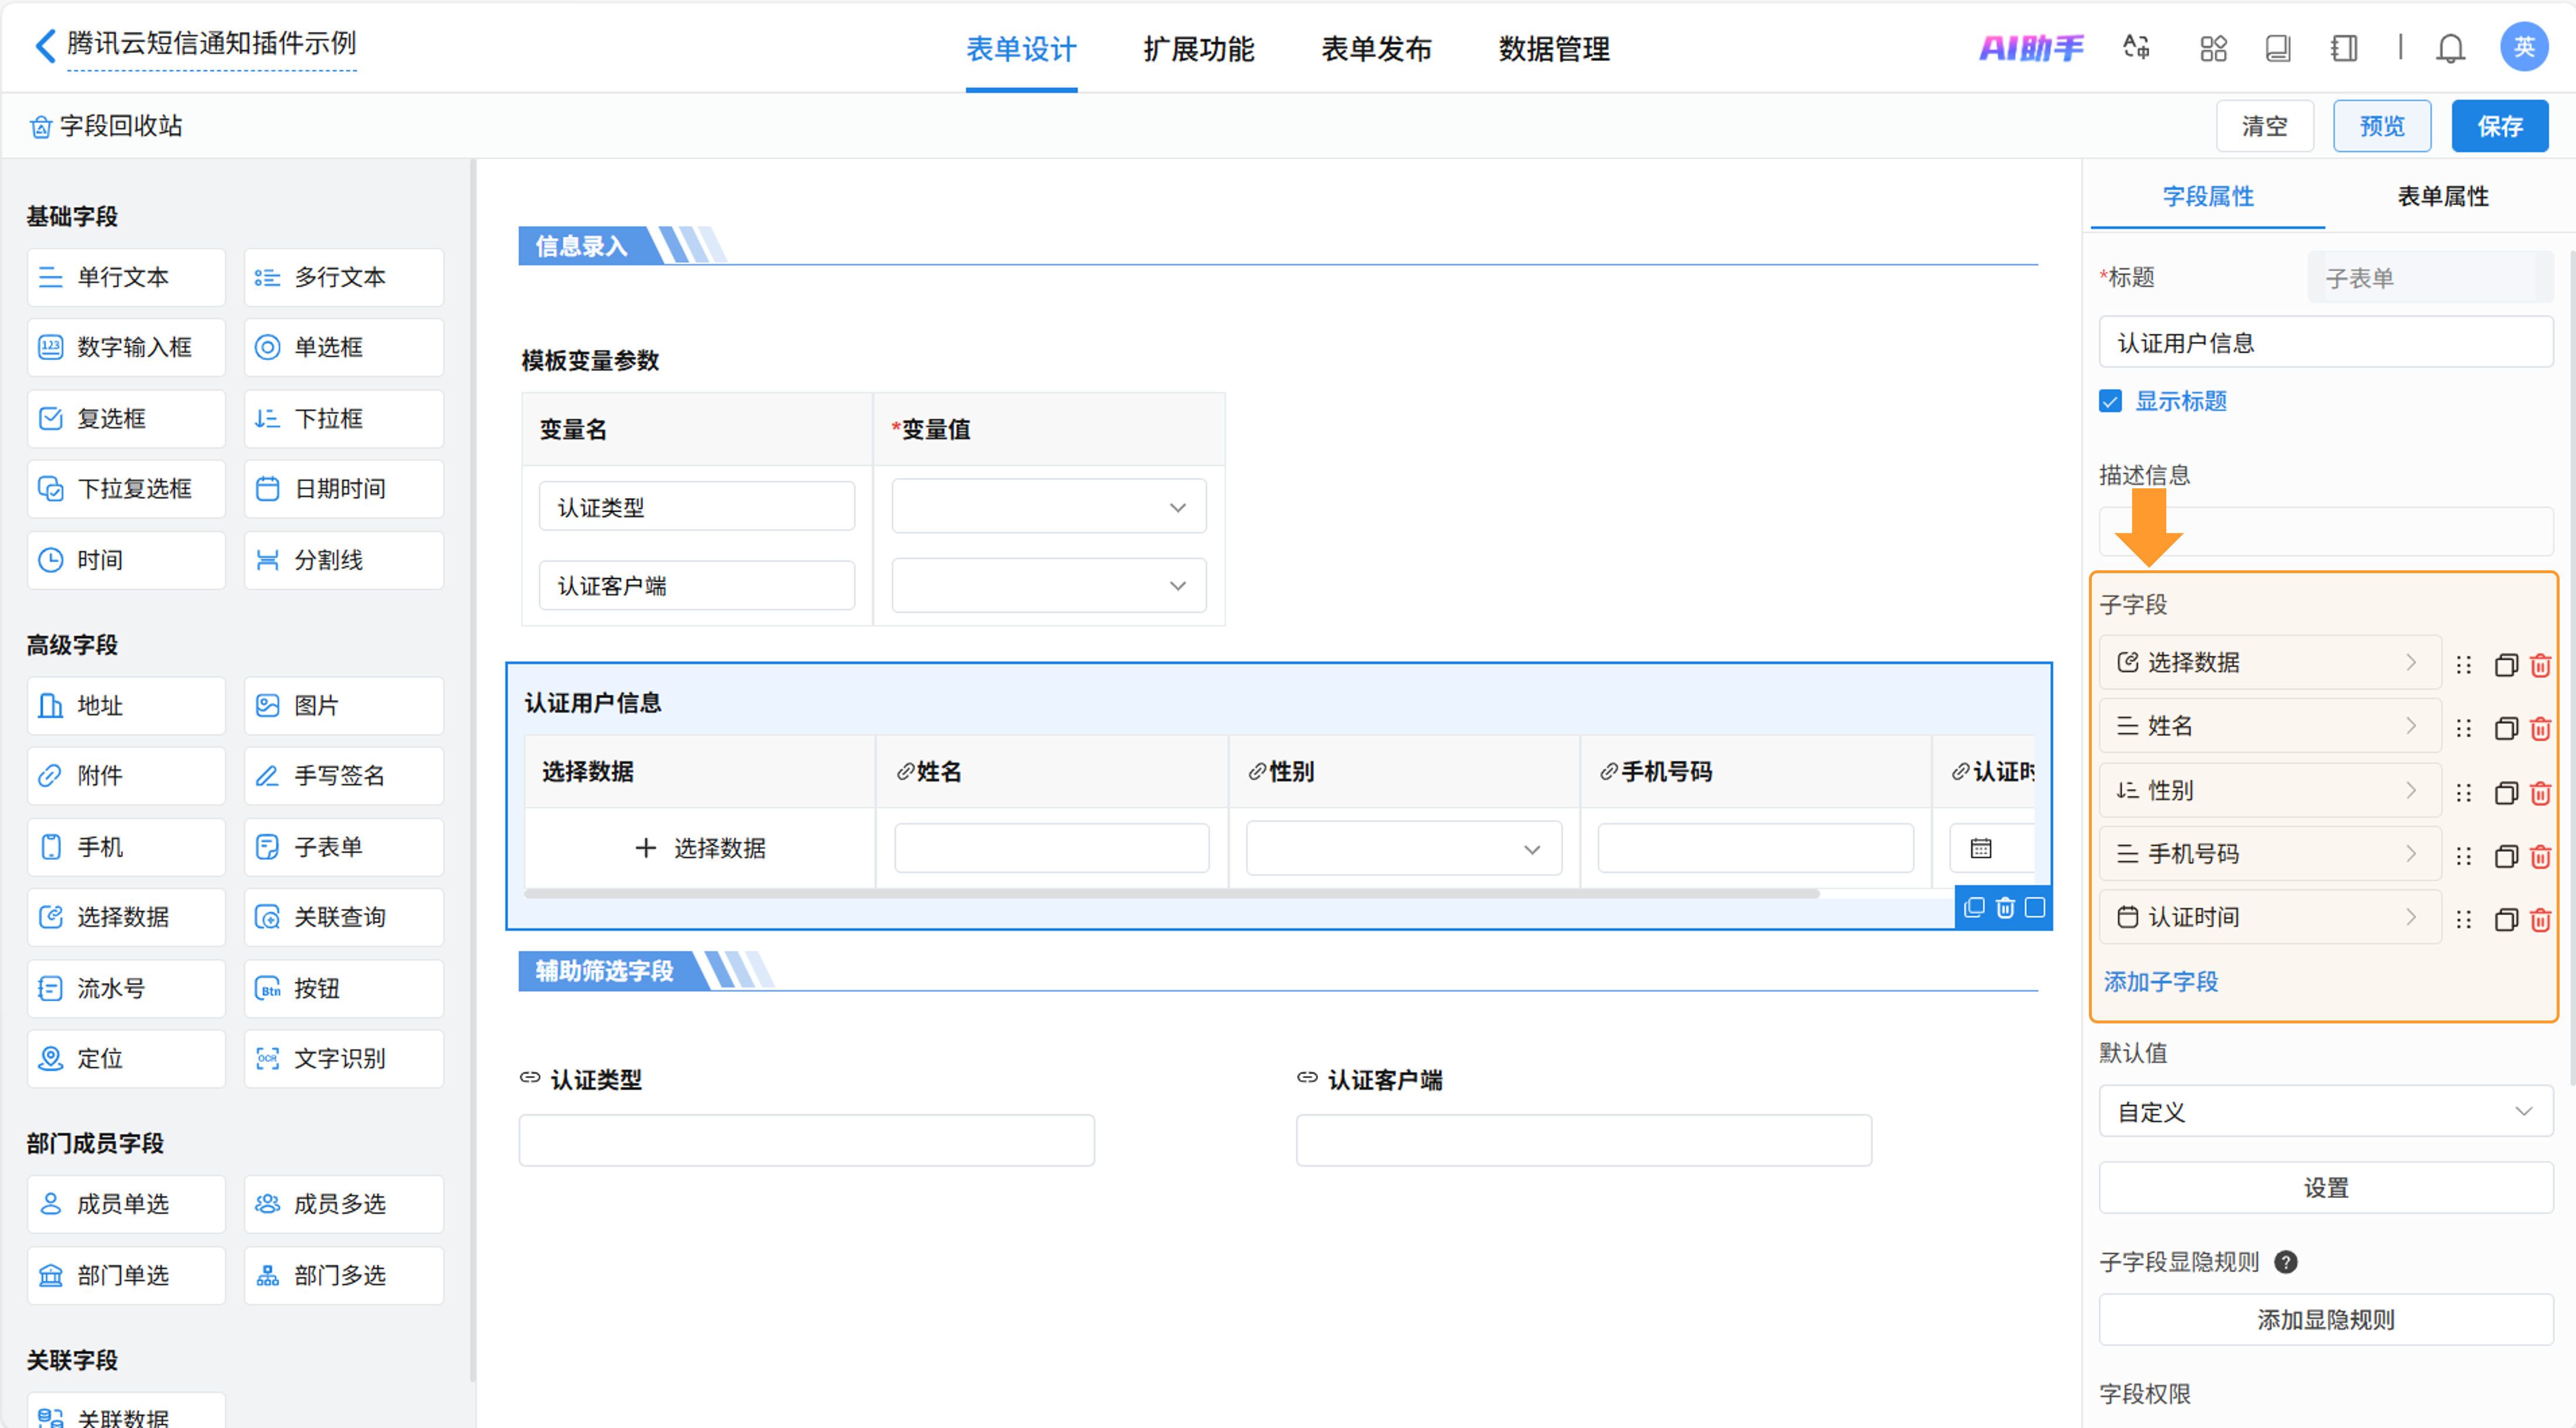The height and width of the screenshot is (1428, 2576).
Task: Open the notification bell
Action: (2450, 48)
